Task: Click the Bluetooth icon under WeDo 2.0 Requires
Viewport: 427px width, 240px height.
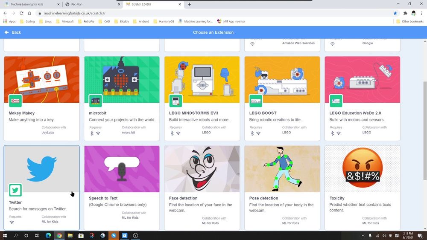Action: [x=332, y=133]
